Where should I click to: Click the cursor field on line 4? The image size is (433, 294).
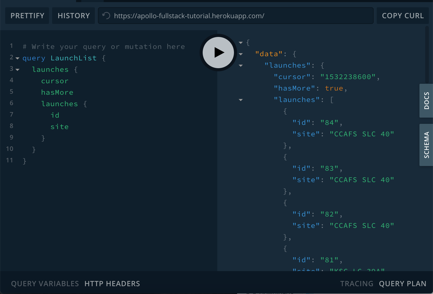[x=55, y=81]
